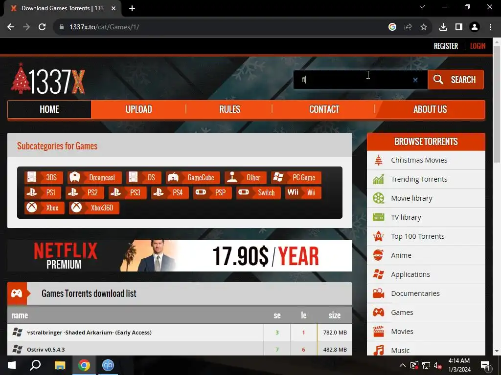Click the browser back arrow
501x375 pixels.
click(11, 27)
